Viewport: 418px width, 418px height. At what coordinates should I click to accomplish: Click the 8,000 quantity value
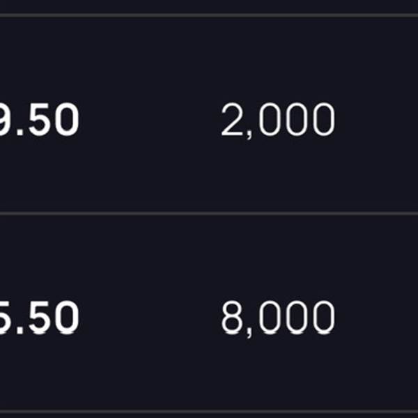[x=277, y=318]
